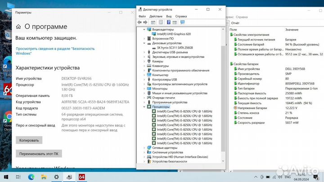The height and width of the screenshot is (182, 324).
Task: Open the Справка menu in Device Manager
Action: pos(181,16)
